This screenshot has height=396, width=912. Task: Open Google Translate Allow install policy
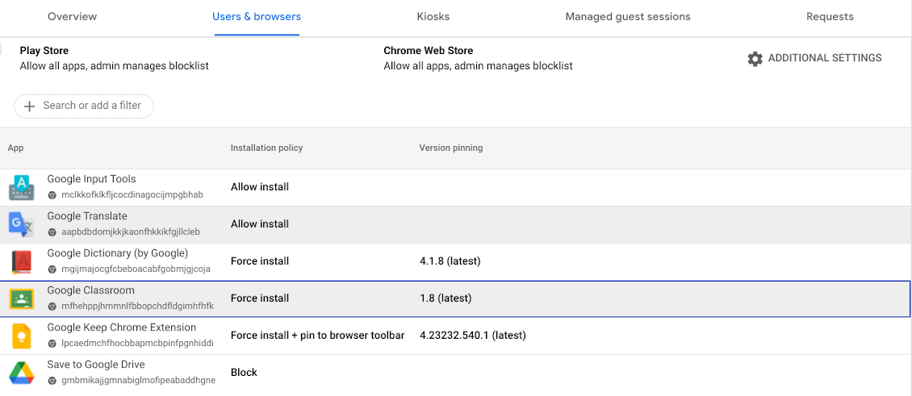260,224
